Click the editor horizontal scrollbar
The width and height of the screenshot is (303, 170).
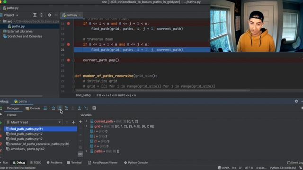162,90
